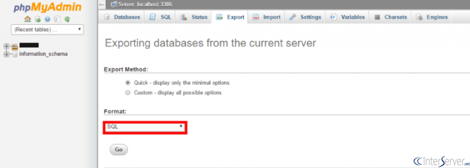Choose the Custom export method radio
This screenshot has width=470, height=168.
tap(128, 93)
